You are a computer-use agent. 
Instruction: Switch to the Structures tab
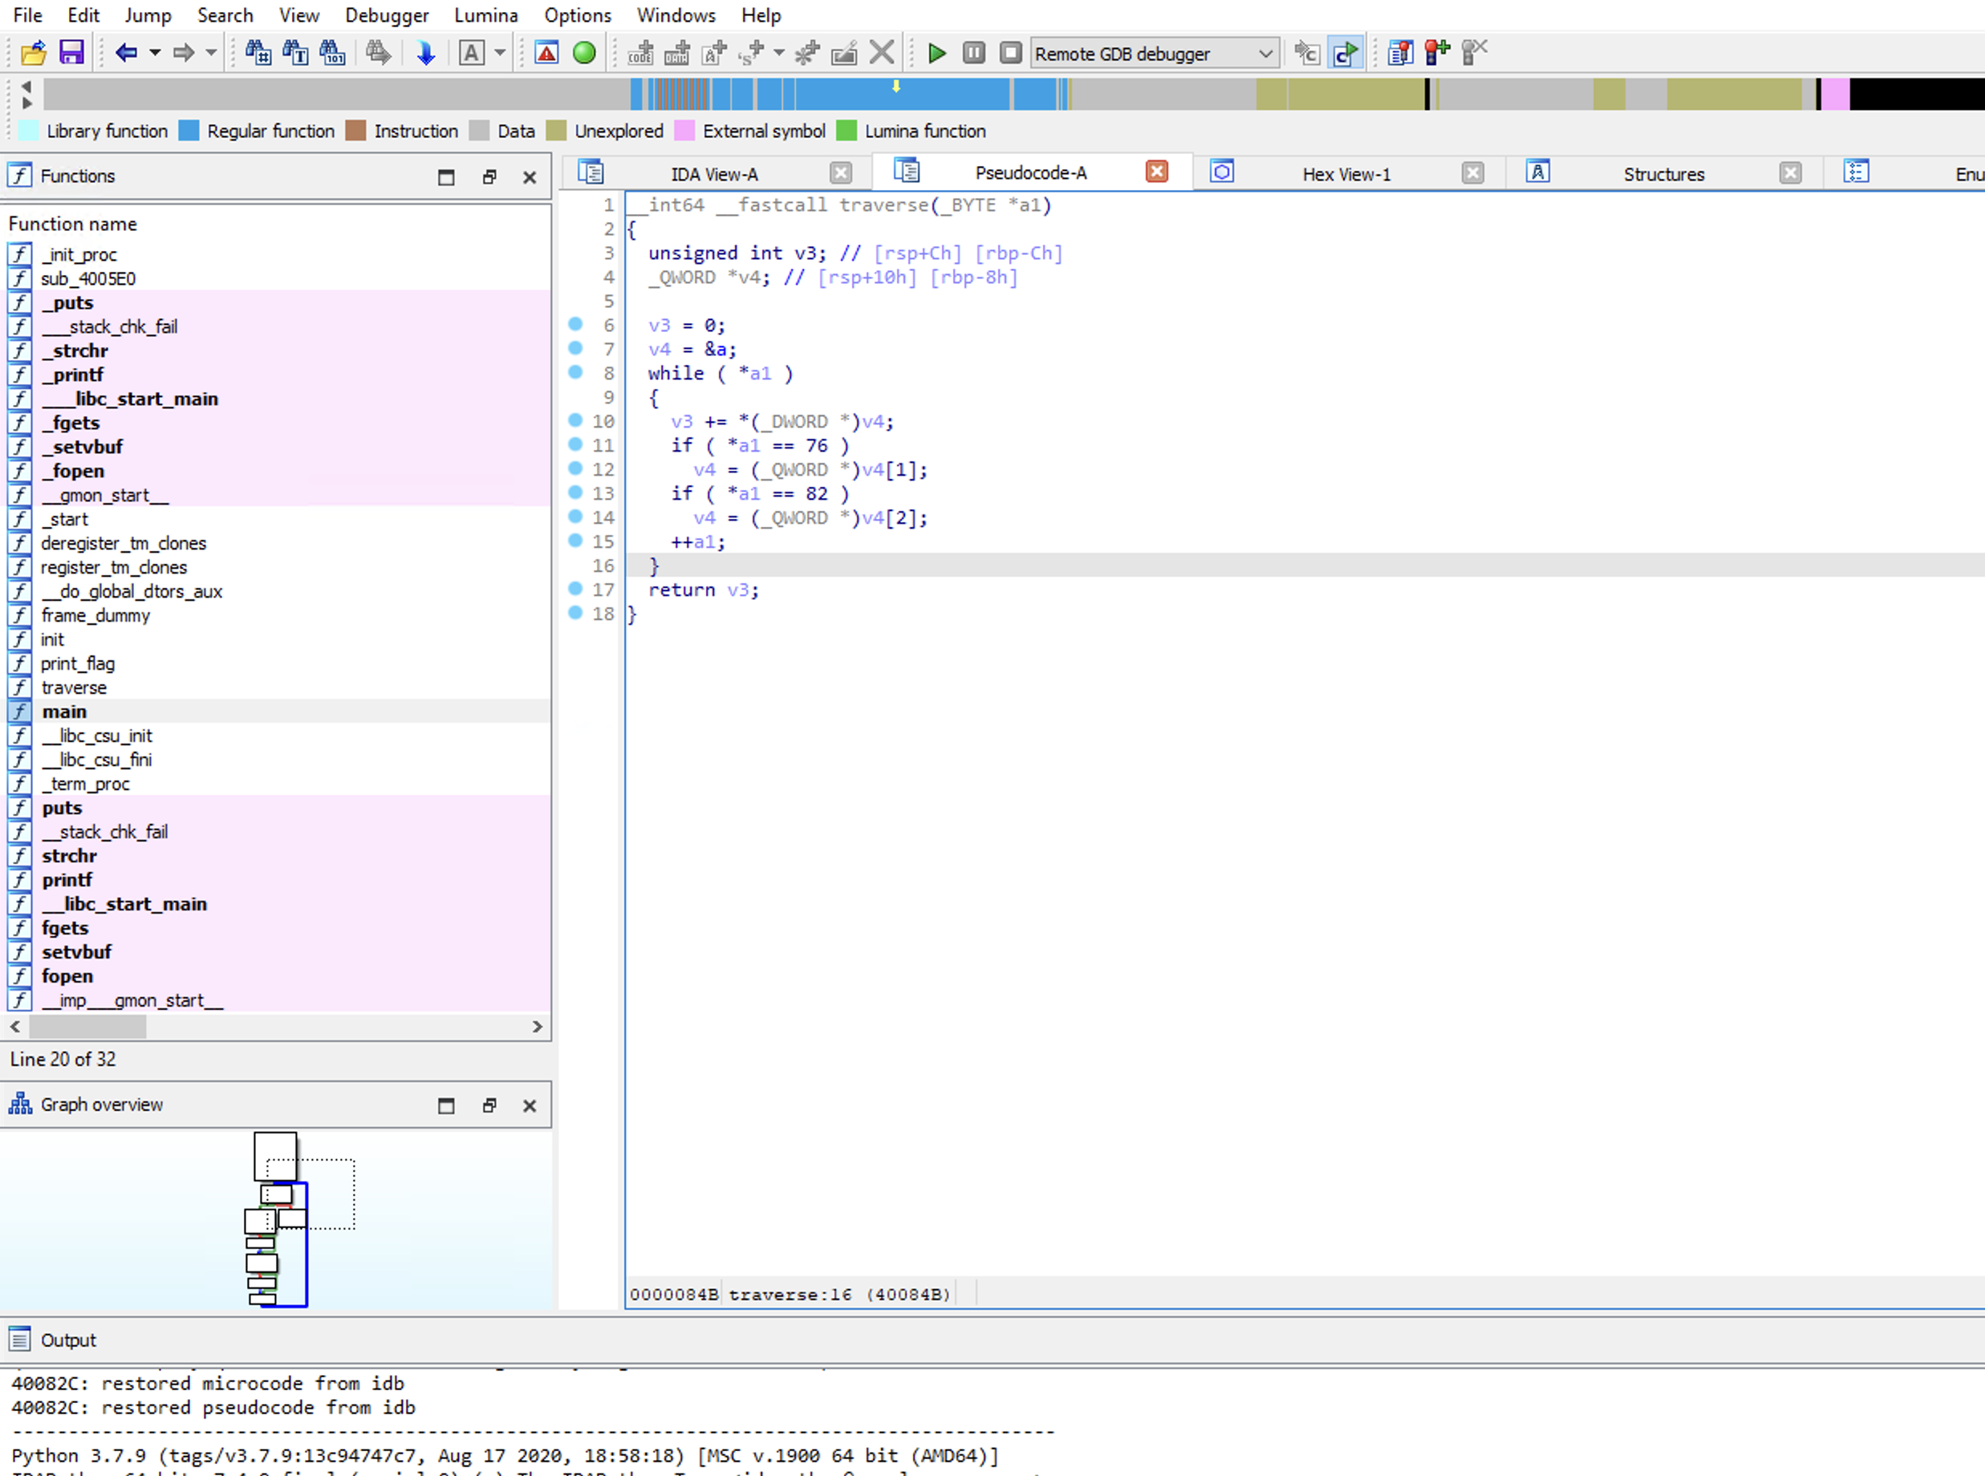1663,174
